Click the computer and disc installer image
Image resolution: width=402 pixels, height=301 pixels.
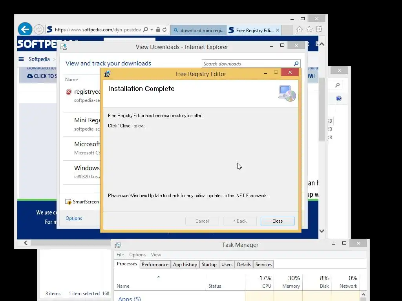[287, 93]
